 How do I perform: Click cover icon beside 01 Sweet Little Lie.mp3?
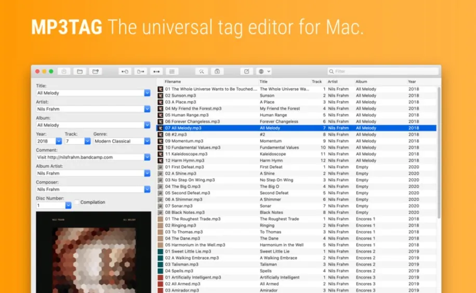click(160, 251)
